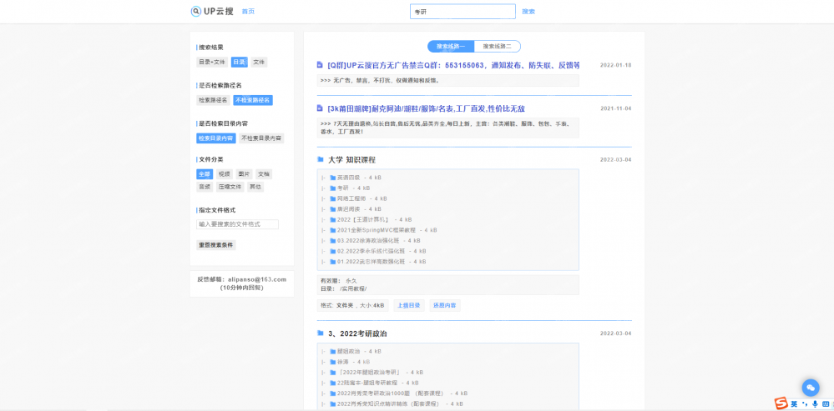Open the [3k莆田潮牌]耐克阿迪 result link
This screenshot has height=411, width=834.
[427, 108]
